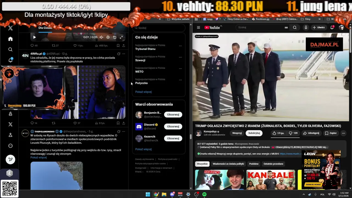Share the 4INflu.pl tweet

pos(124,123)
